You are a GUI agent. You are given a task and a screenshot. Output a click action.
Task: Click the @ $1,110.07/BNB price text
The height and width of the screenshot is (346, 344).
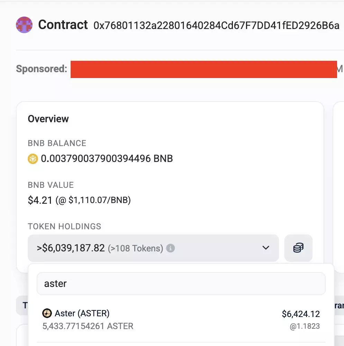(x=93, y=200)
